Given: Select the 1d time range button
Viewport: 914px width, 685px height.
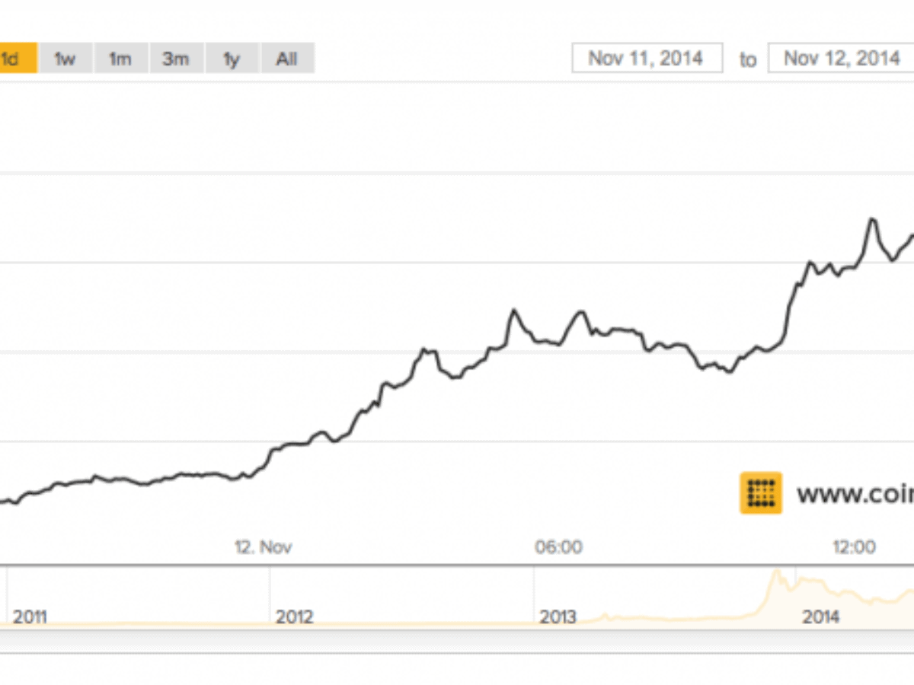Looking at the screenshot, I should [x=16, y=58].
